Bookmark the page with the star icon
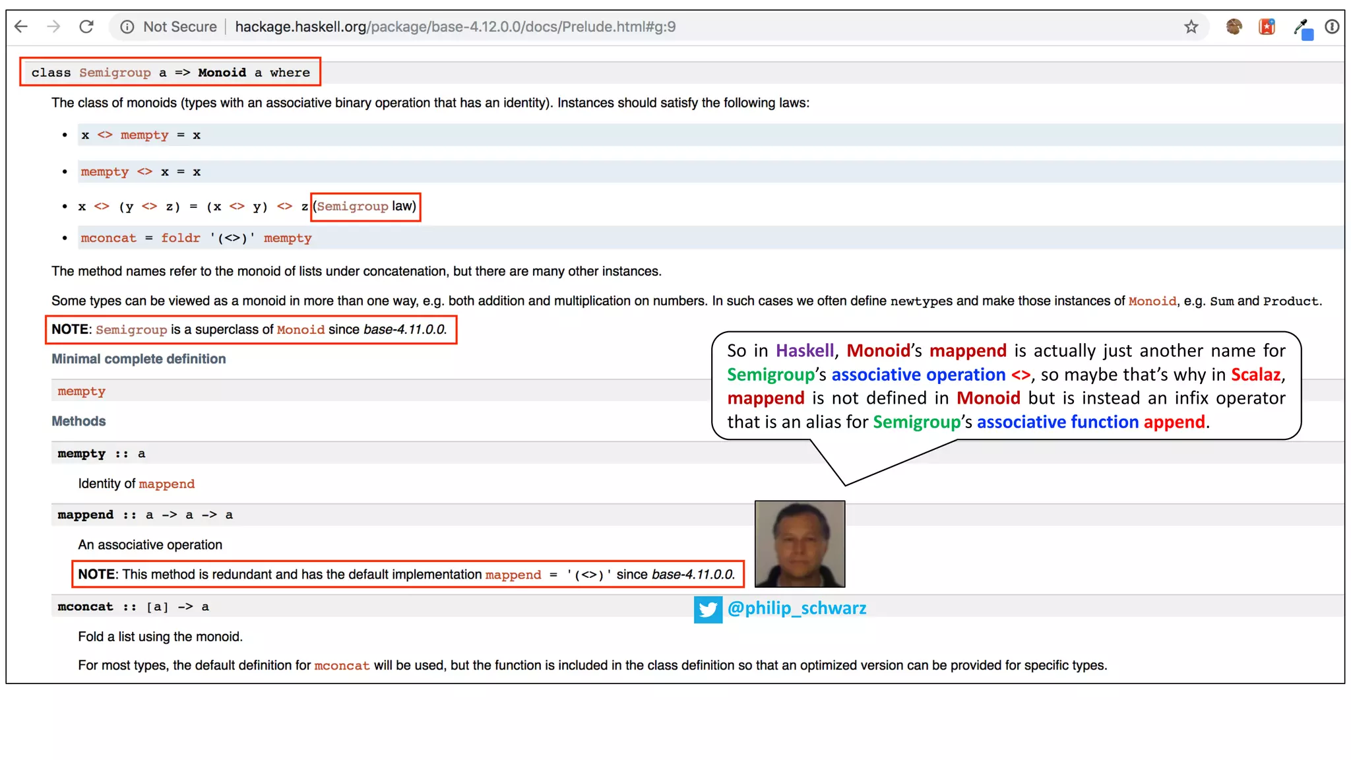Viewport: 1351px width, 760px height. 1191,26
